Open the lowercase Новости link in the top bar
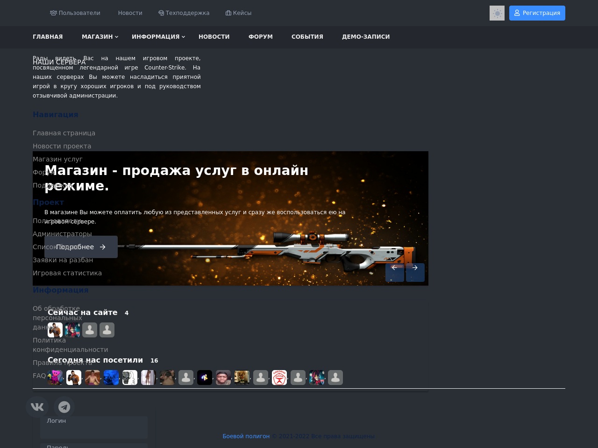The image size is (598, 448). pos(130,13)
